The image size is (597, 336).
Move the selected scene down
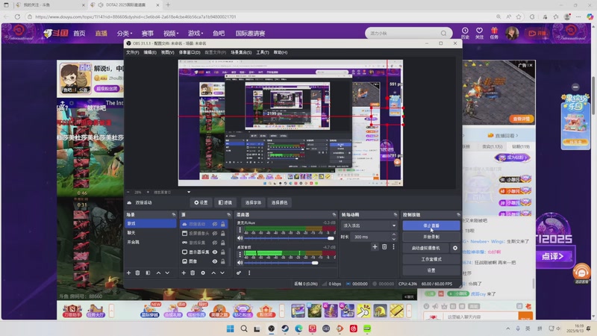pos(167,273)
